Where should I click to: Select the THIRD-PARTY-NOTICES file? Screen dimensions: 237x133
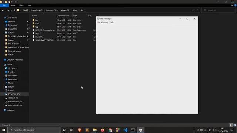(x=45, y=40)
